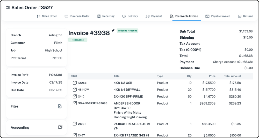
Task: Click the 2X4X10 SPF- PRIME title
Action: click(x=128, y=96)
